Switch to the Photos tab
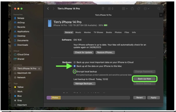 [x=118, y=32]
